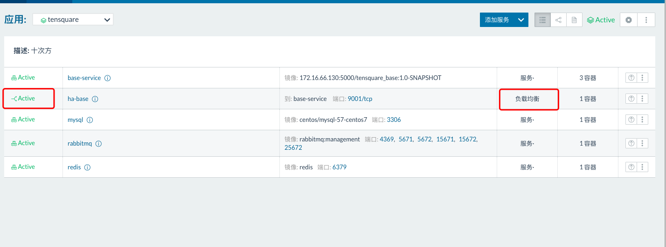Click 3 容器 count for base-service
Viewport: 666px width, 247px height.
pyautogui.click(x=588, y=78)
